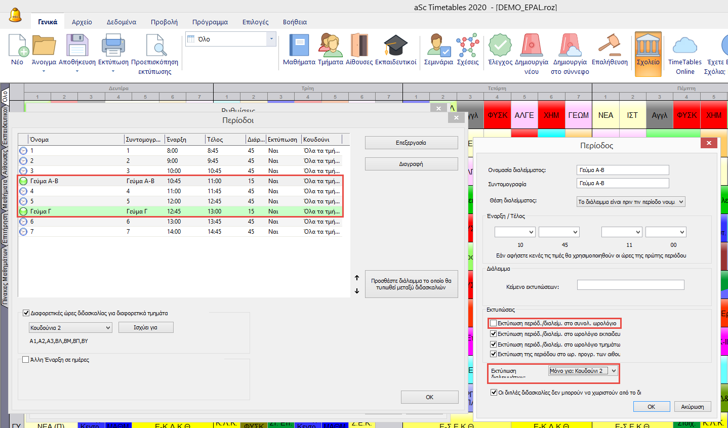Run the Έλεγχος checkmark tool
Viewport: 728px width, 428px height.
(500, 46)
